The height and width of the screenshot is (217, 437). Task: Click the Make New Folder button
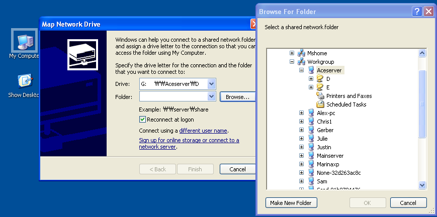click(x=291, y=203)
